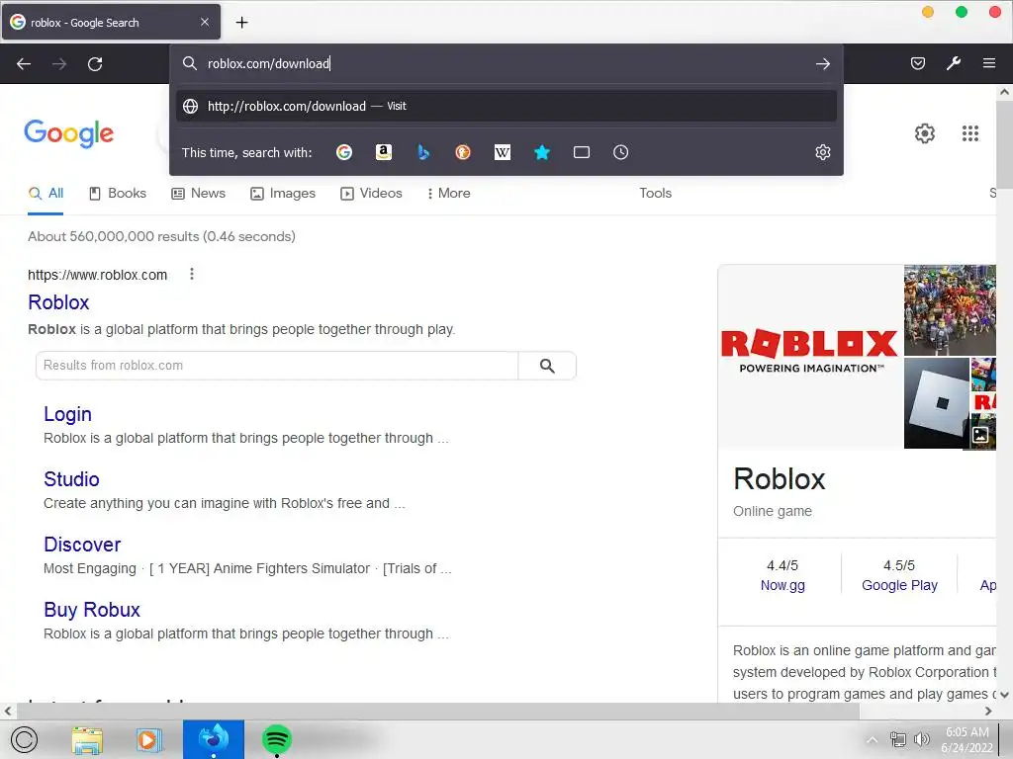Search in Bookmarks via star icon

542,152
